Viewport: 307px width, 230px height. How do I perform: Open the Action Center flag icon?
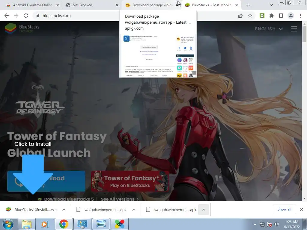click(x=270, y=224)
